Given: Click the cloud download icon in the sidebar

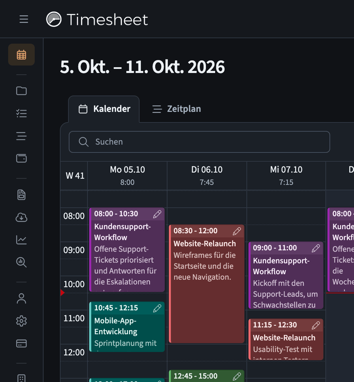Looking at the screenshot, I should tap(21, 217).
